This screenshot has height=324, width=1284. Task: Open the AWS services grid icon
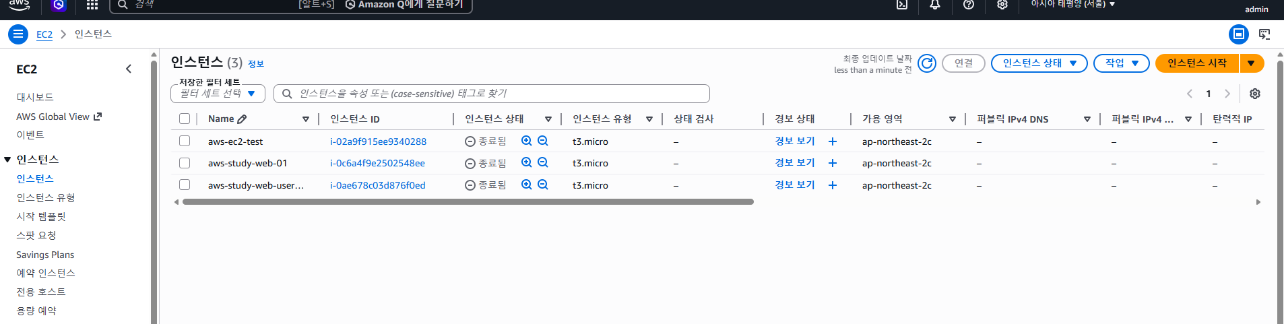pos(92,5)
